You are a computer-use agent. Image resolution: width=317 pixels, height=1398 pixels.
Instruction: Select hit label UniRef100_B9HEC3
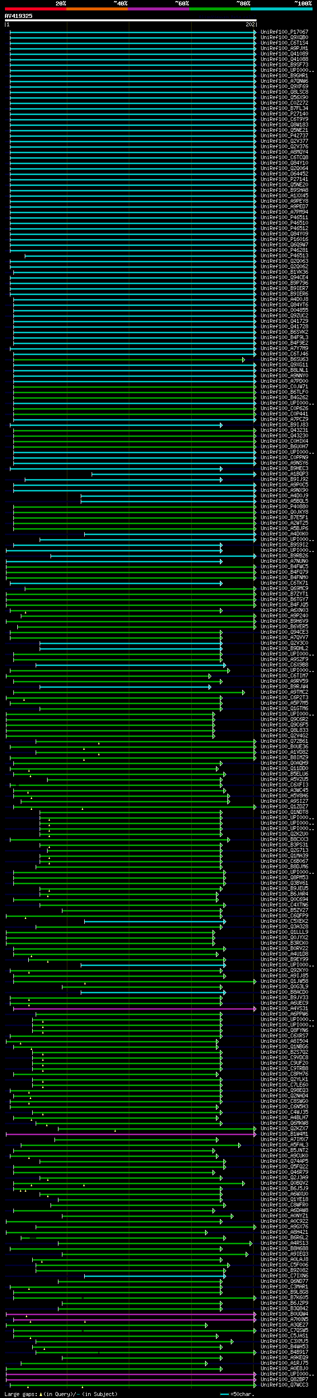point(284,468)
